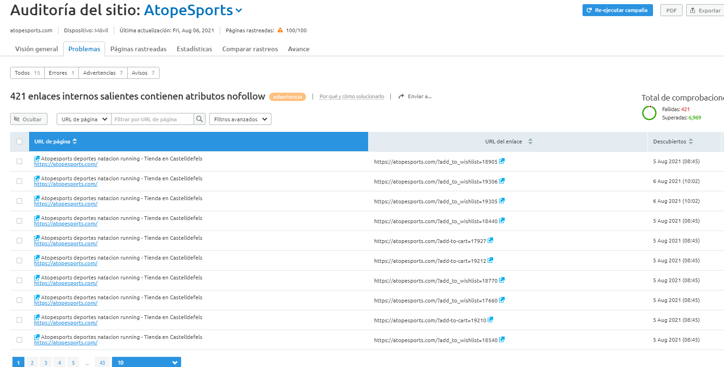Check the row with wishlist=17660 link

(19, 300)
